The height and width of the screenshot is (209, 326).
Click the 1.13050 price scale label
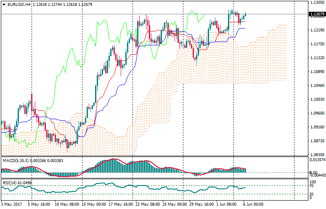click(317, 3)
